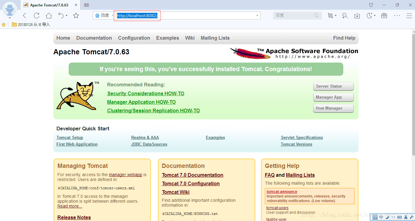Click the find-in-page icon beside crop tool
This screenshot has width=415, height=221.
345,16
